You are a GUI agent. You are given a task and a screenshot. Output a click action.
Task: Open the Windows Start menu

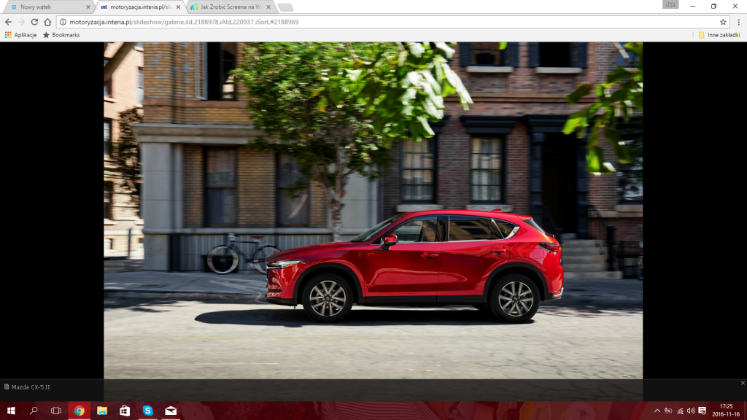[11, 411]
